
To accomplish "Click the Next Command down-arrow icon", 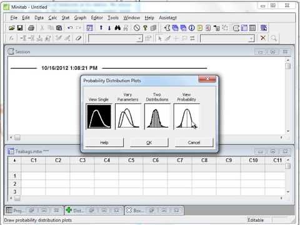I will (x=109, y=27).
